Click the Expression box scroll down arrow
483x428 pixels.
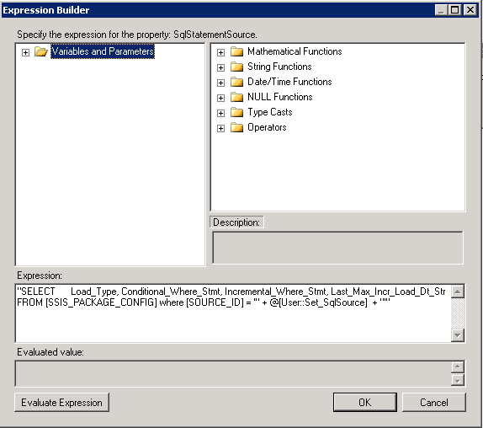458,335
